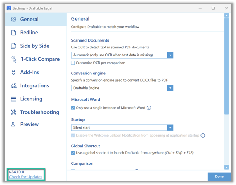Click the General gear icon in sidebar
This screenshot has height=185, width=236.
pos(13,19)
